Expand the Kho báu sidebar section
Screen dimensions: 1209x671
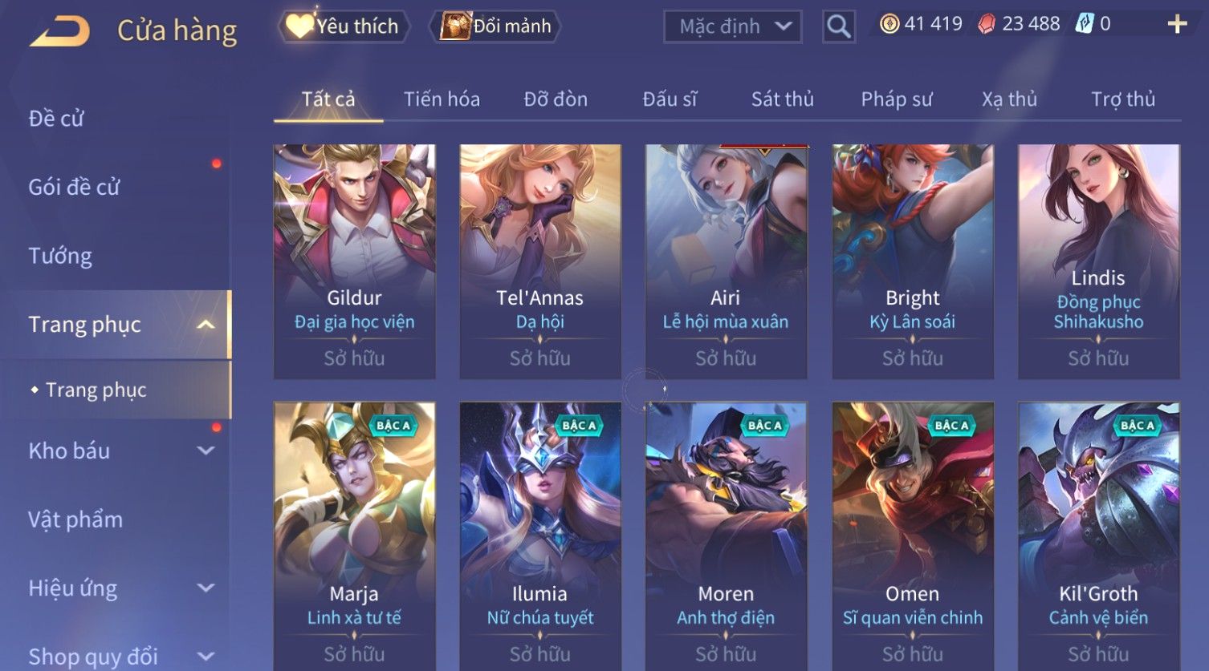[206, 451]
